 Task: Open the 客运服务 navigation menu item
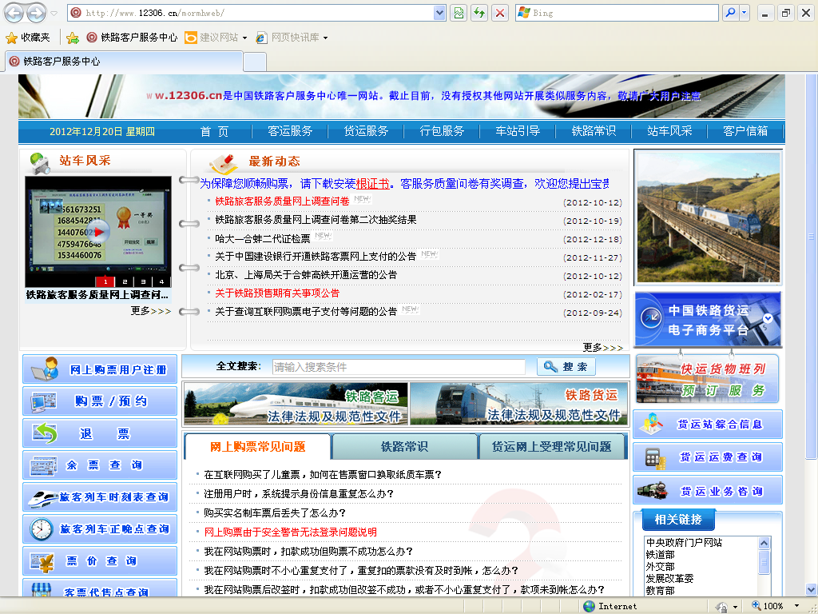pyautogui.click(x=290, y=131)
